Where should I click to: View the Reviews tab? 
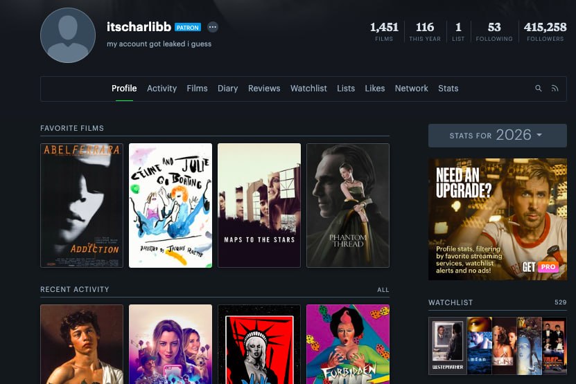click(x=264, y=89)
